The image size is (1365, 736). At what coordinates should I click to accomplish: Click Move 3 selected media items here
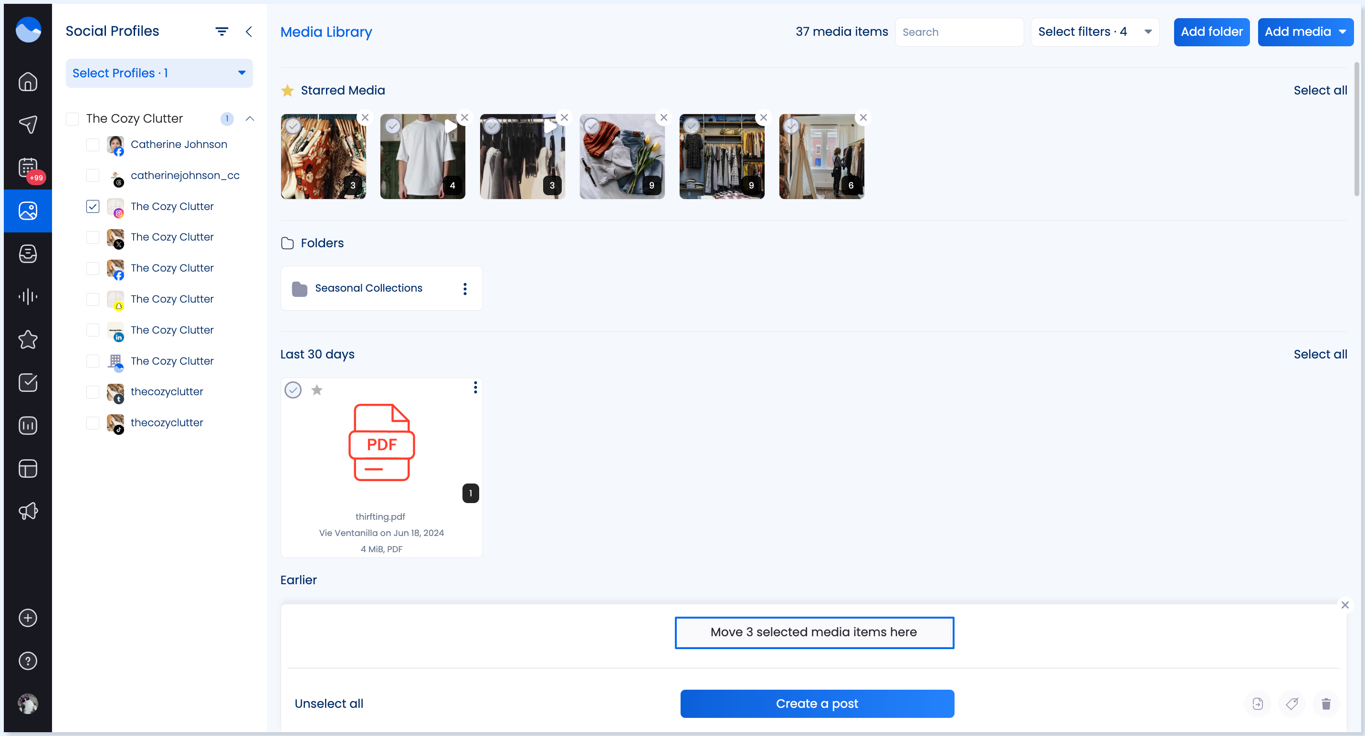coord(814,632)
